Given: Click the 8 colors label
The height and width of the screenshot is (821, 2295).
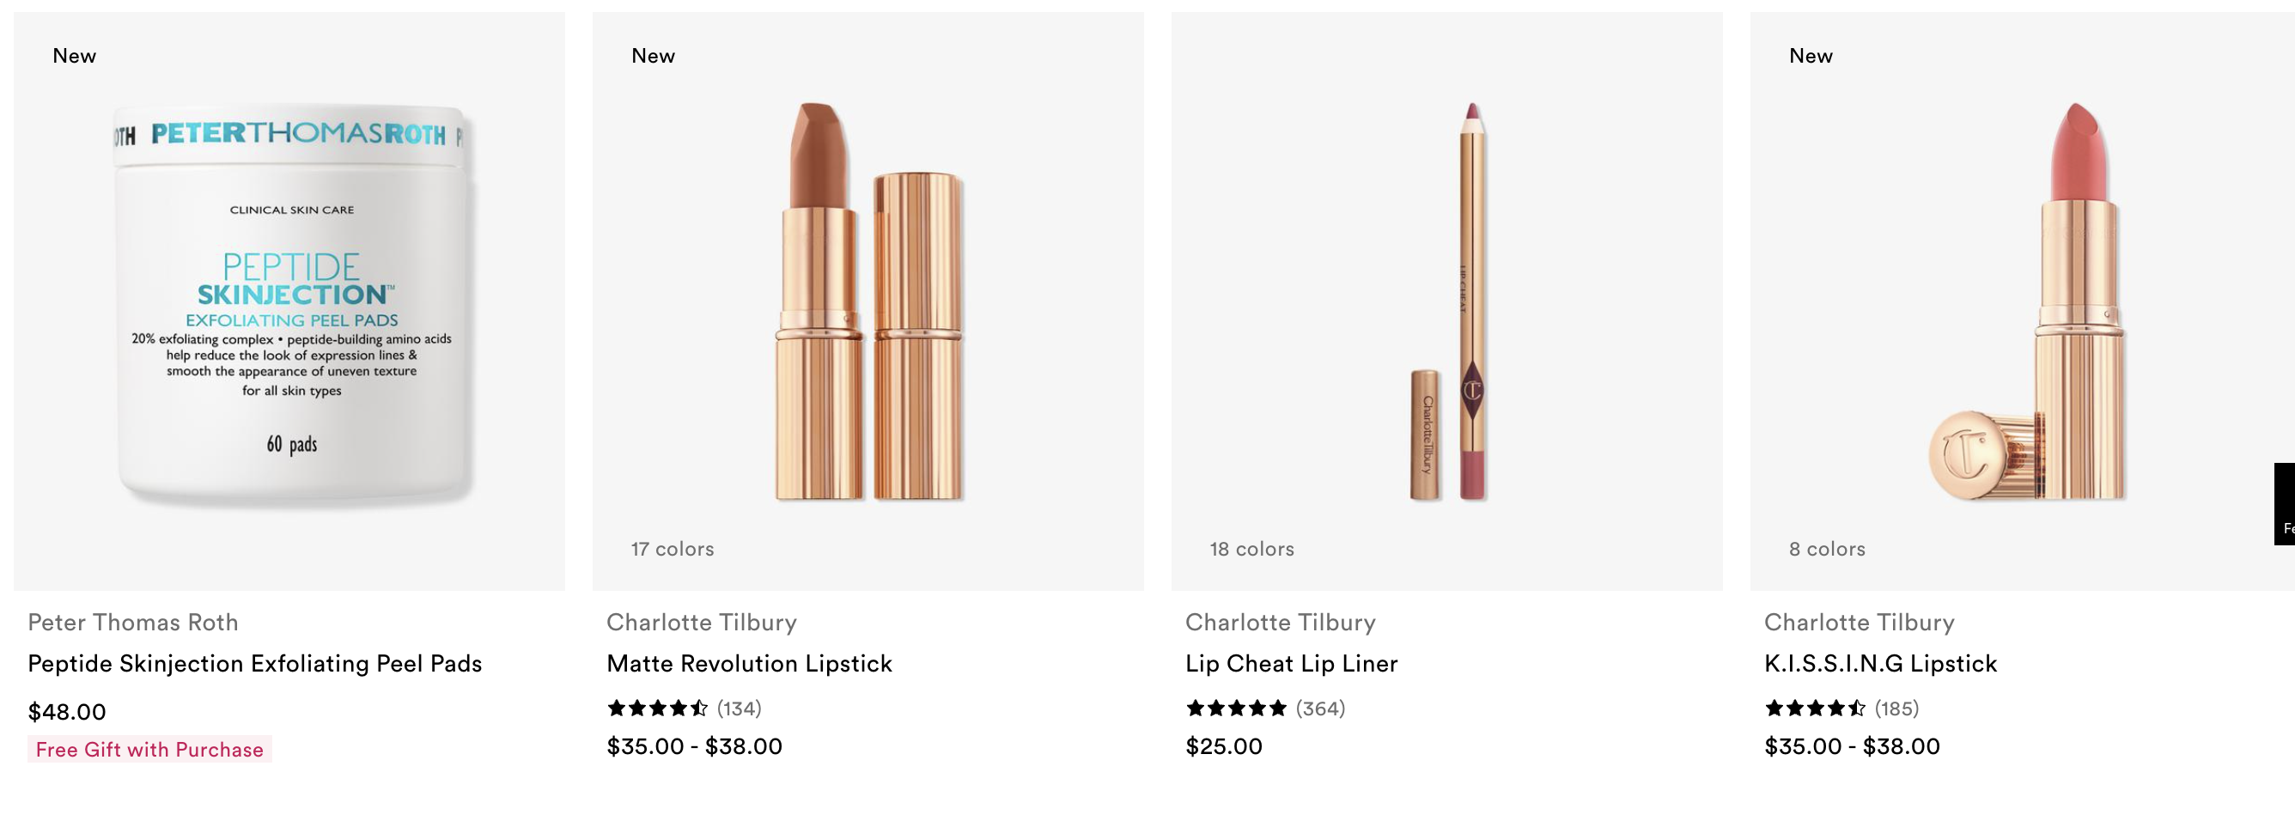Looking at the screenshot, I should pyautogui.click(x=1827, y=550).
